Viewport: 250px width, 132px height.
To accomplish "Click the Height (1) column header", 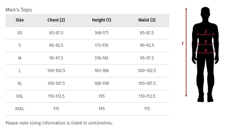I will click(x=101, y=20).
